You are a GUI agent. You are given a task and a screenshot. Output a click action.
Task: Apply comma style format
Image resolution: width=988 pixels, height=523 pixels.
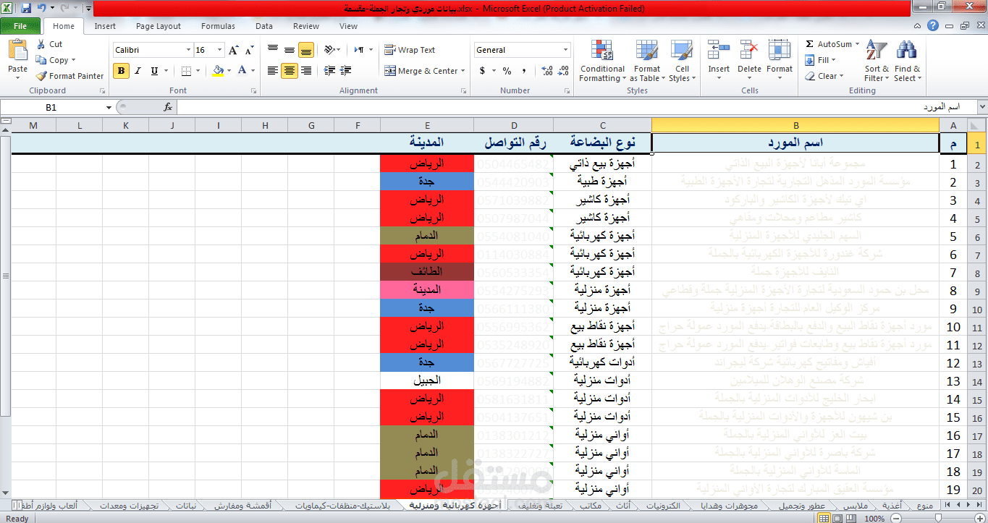pos(523,71)
